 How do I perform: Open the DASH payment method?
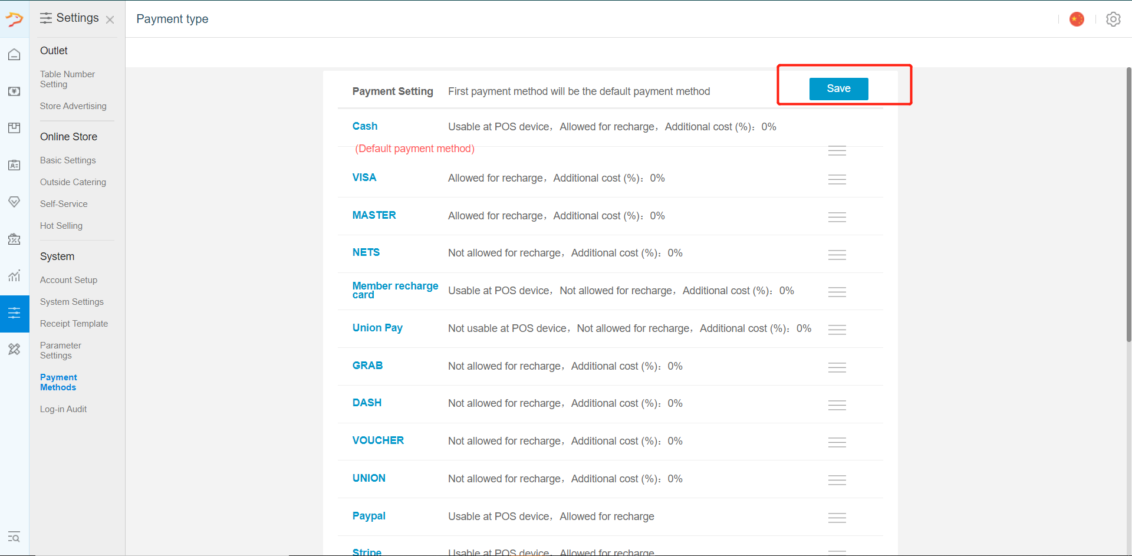click(367, 403)
